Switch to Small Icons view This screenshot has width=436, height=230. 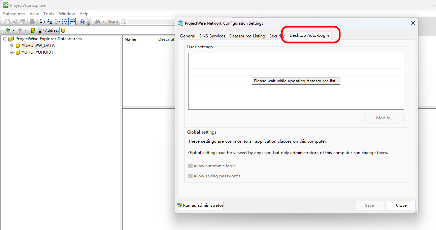[x=50, y=22]
